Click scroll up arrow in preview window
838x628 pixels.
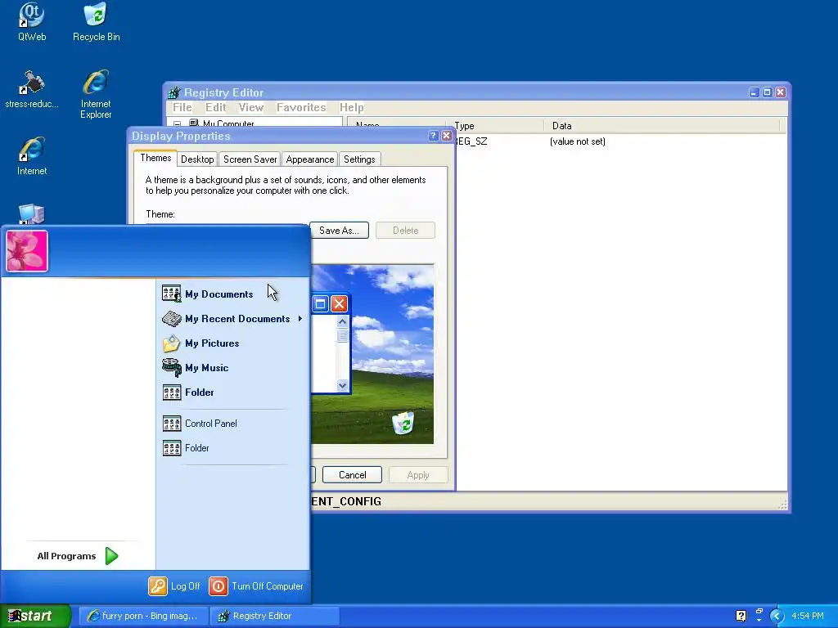(343, 321)
